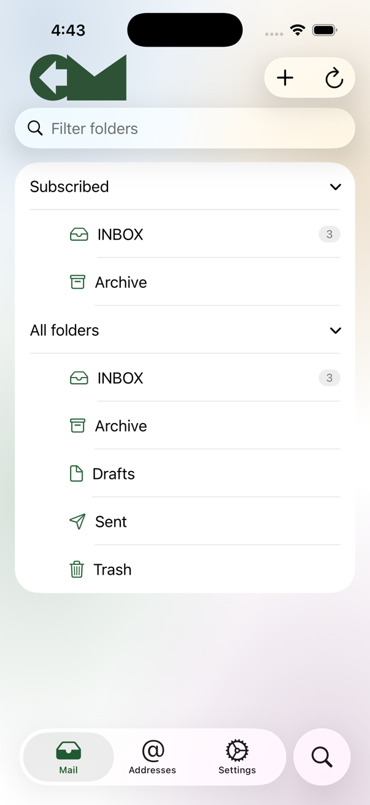Image resolution: width=370 pixels, height=805 pixels.
Task: Open Archive under All folders
Action: pyautogui.click(x=185, y=426)
